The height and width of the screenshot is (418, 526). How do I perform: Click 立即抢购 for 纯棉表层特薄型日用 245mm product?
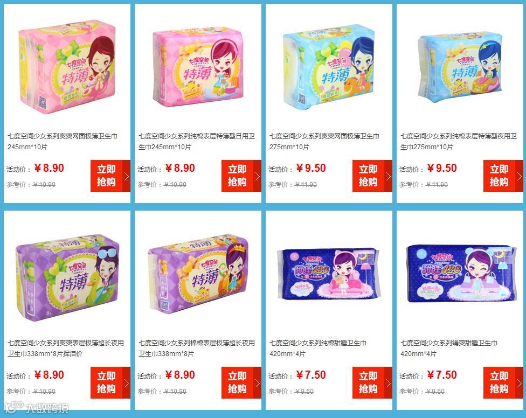241,176
